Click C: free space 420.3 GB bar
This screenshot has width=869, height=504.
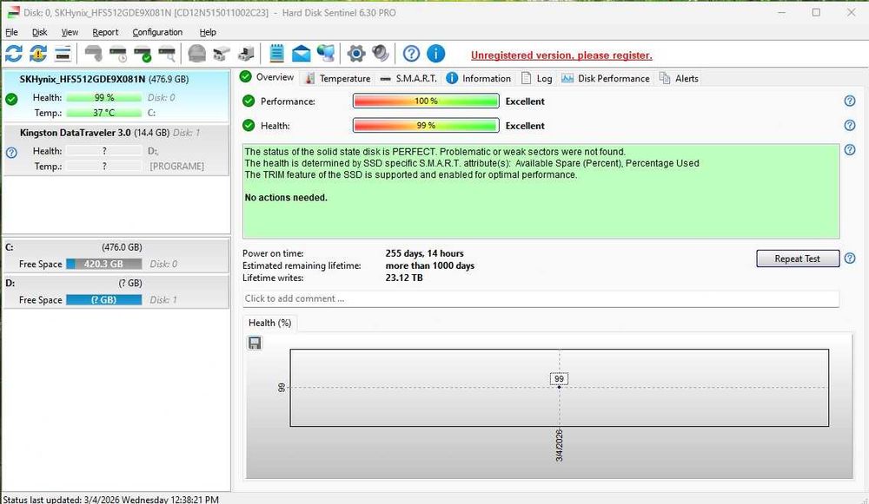point(103,264)
